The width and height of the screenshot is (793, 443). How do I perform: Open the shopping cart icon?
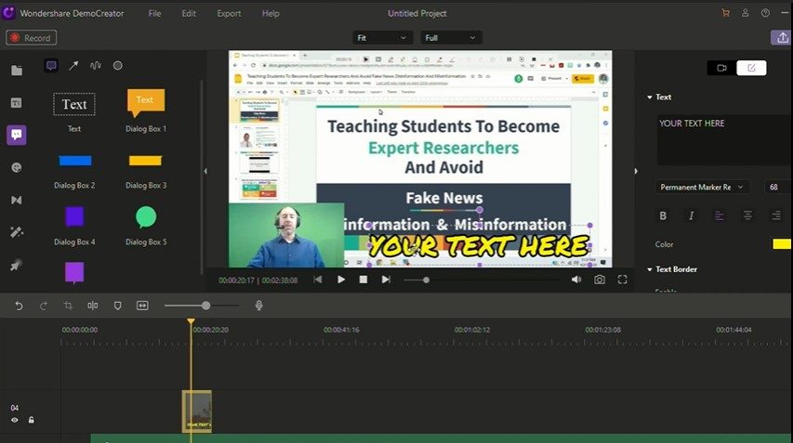click(726, 13)
